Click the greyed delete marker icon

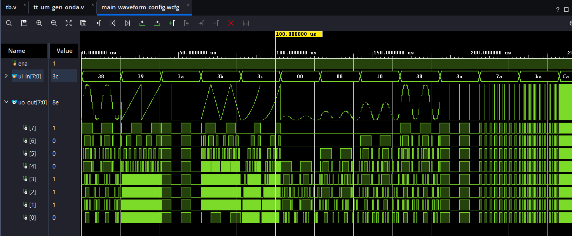[216, 23]
